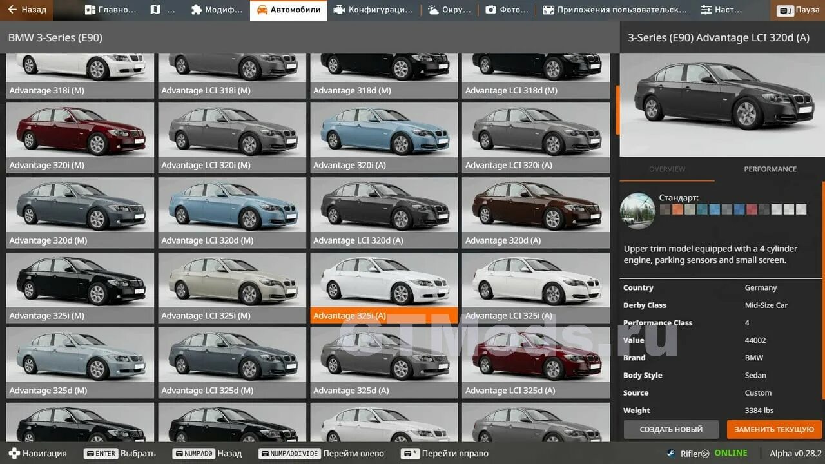825x464 pixels.
Task: Open the Фото... camera tab
Action: (x=507, y=10)
